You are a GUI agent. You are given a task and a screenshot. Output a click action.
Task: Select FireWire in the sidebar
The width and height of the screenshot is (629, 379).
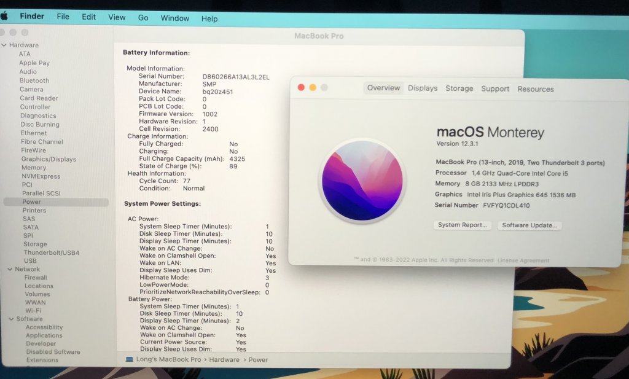pyautogui.click(x=33, y=150)
